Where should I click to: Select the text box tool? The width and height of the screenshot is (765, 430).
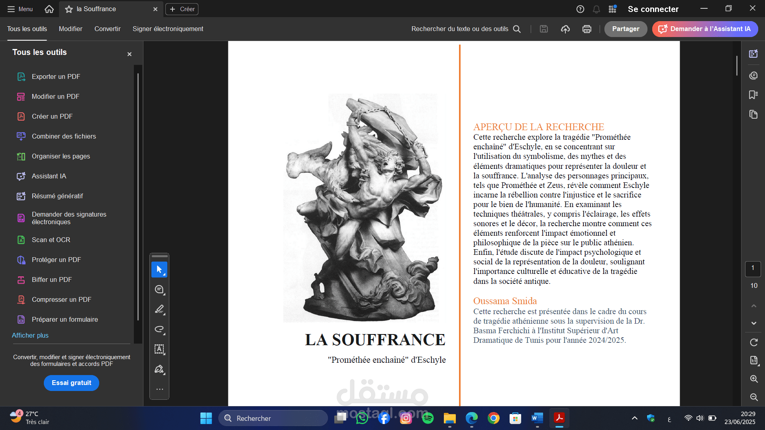click(159, 349)
